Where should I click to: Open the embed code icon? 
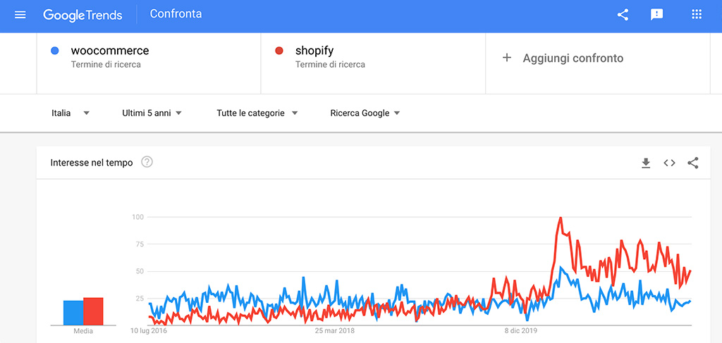pyautogui.click(x=670, y=163)
